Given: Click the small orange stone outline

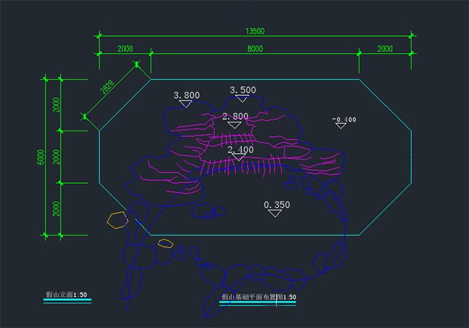Looking at the screenshot, I should [x=164, y=242].
